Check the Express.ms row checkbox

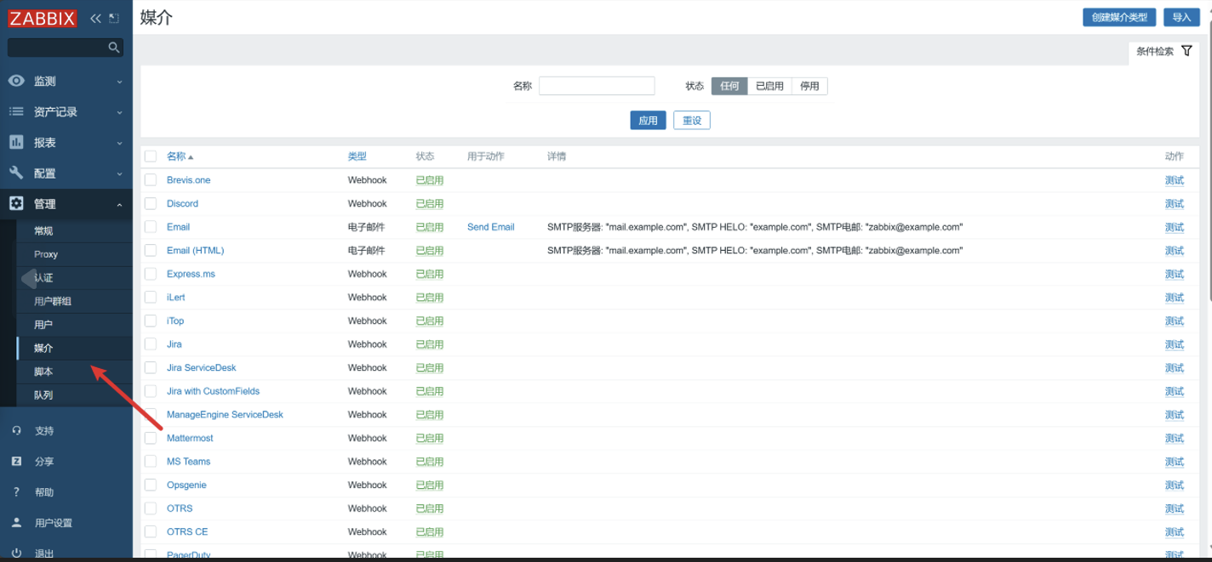(x=151, y=274)
